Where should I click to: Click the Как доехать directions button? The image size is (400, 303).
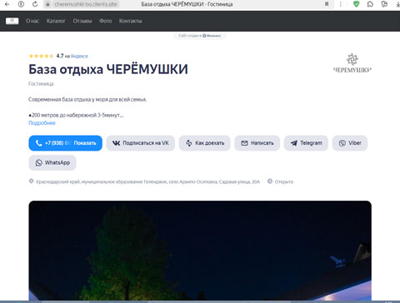(205, 143)
